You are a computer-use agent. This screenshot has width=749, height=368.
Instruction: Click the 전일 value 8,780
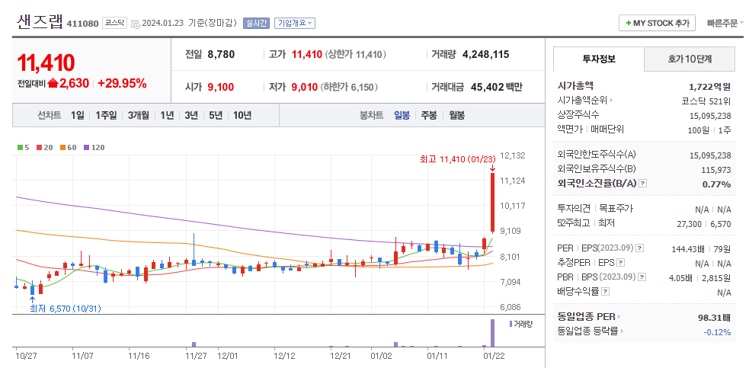point(221,55)
